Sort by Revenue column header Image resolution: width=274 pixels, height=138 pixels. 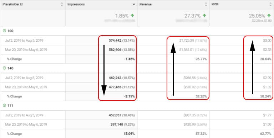tap(173, 4)
